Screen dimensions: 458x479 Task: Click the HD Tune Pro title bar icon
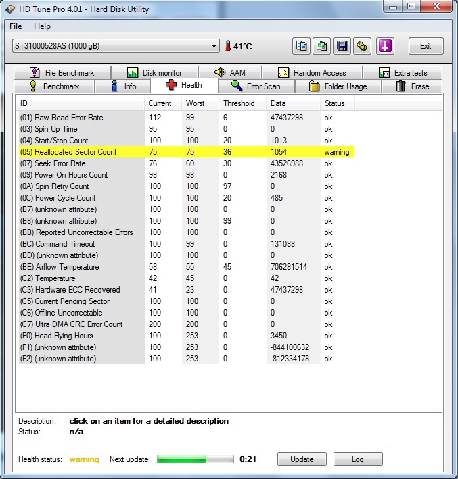click(10, 9)
